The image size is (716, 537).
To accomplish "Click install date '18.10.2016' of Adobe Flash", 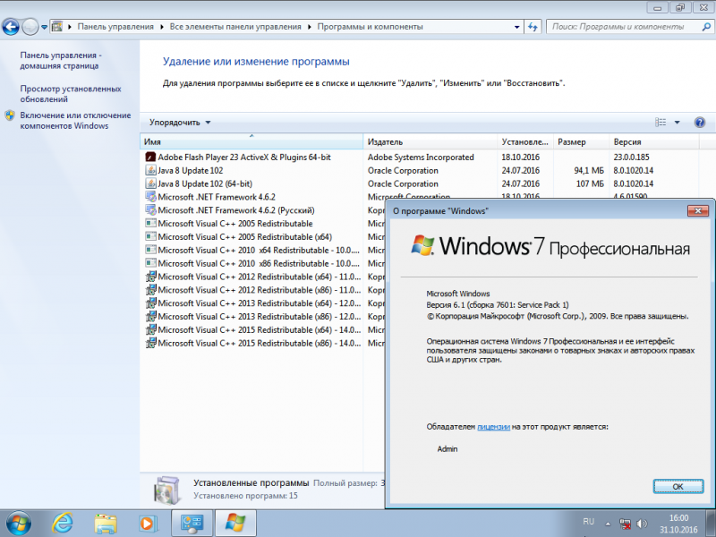I will tap(521, 158).
